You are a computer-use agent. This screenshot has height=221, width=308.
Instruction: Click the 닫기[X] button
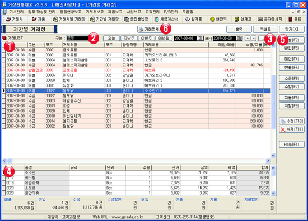click(x=292, y=29)
